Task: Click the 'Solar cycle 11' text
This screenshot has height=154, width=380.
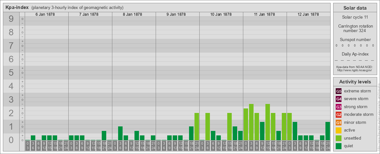Action: click(355, 17)
